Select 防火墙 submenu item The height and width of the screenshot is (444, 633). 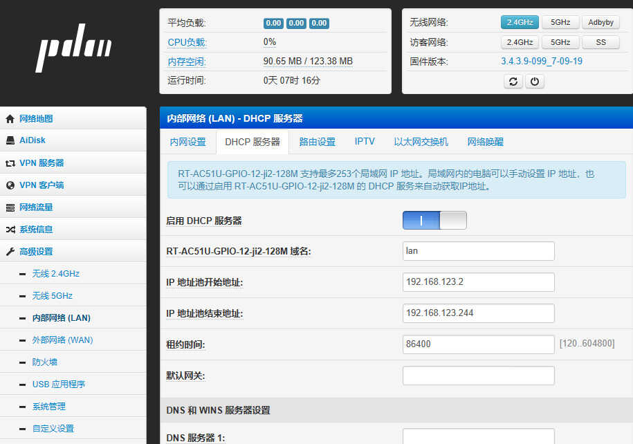pos(45,362)
